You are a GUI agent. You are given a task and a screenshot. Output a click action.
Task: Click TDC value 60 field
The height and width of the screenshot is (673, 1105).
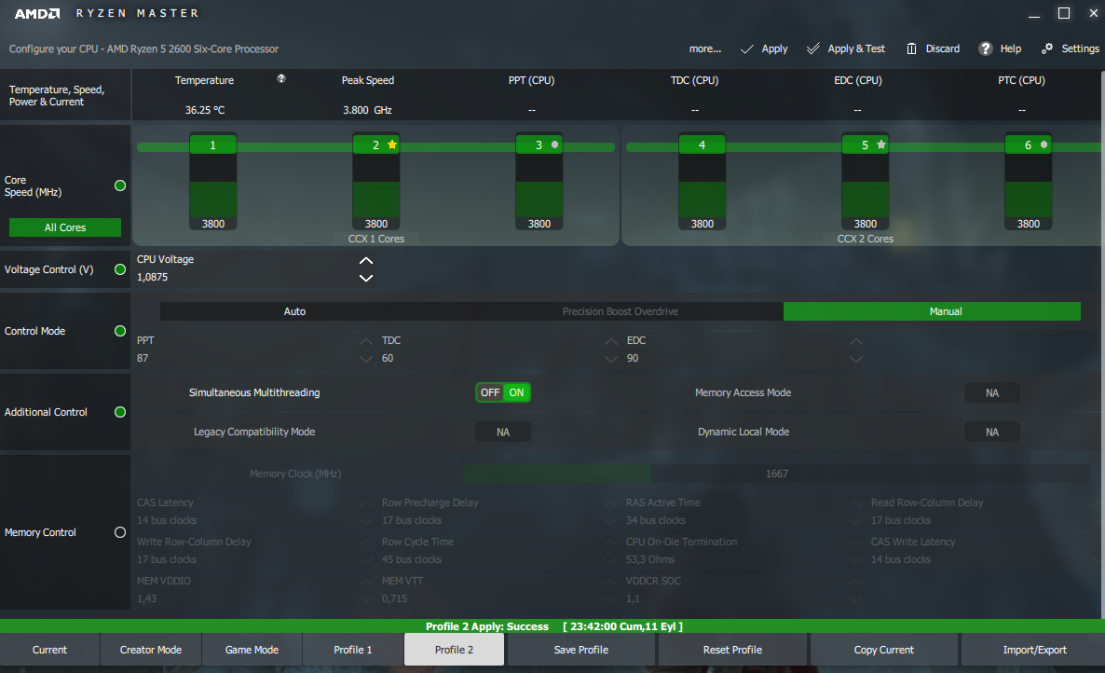point(388,358)
